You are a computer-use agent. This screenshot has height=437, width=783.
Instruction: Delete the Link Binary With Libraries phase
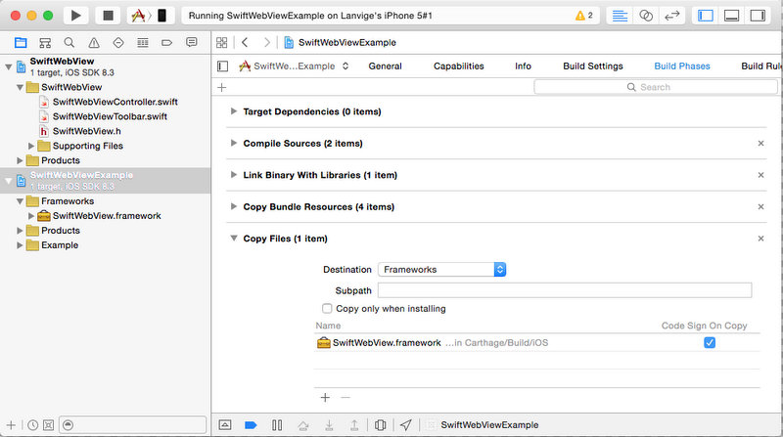tap(760, 175)
